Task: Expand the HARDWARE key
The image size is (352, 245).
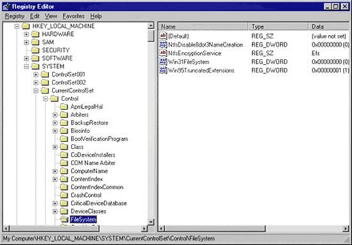Action: (x=26, y=35)
